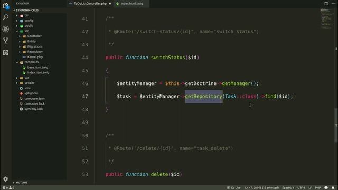Screen dimensions: 338x190
Task: Click the Go Live status button
Action: point(233,188)
